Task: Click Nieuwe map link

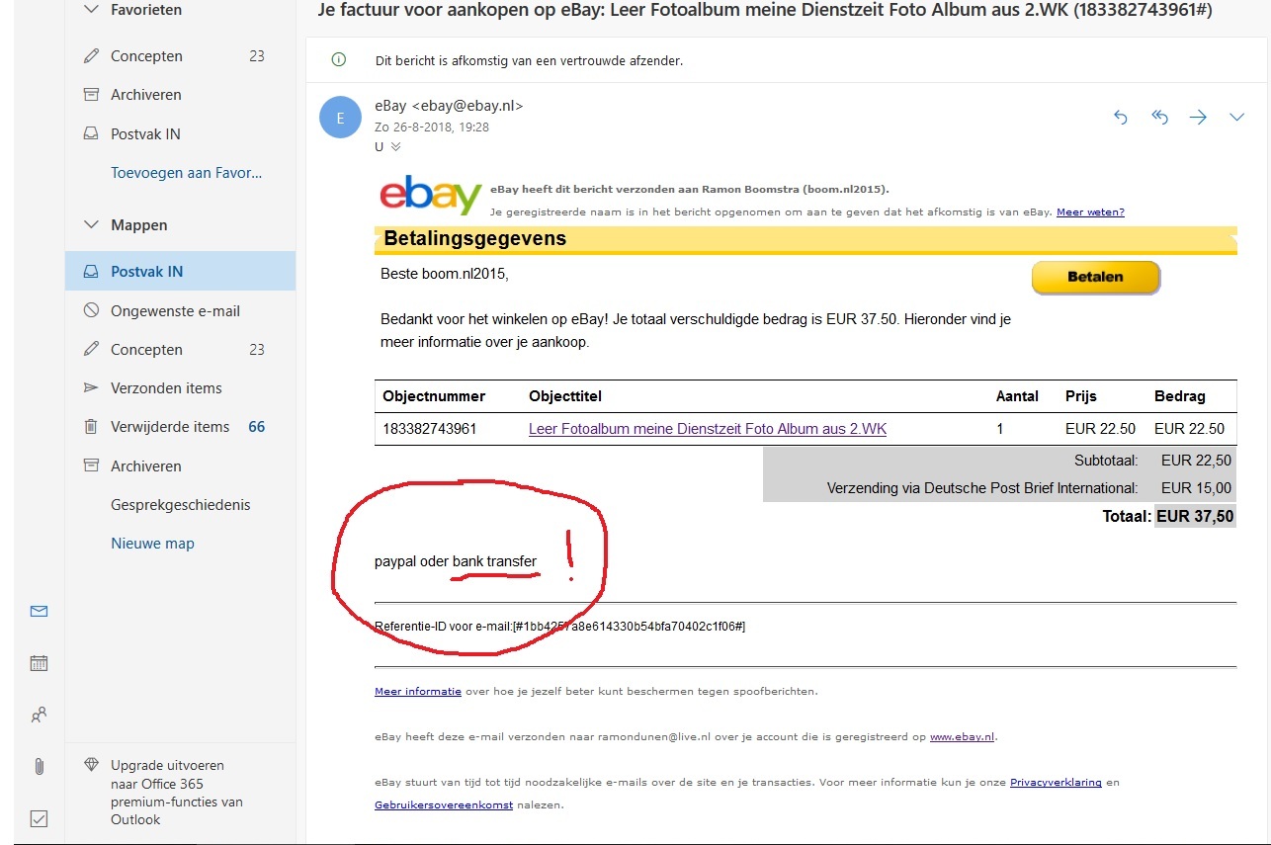Action: tap(152, 543)
